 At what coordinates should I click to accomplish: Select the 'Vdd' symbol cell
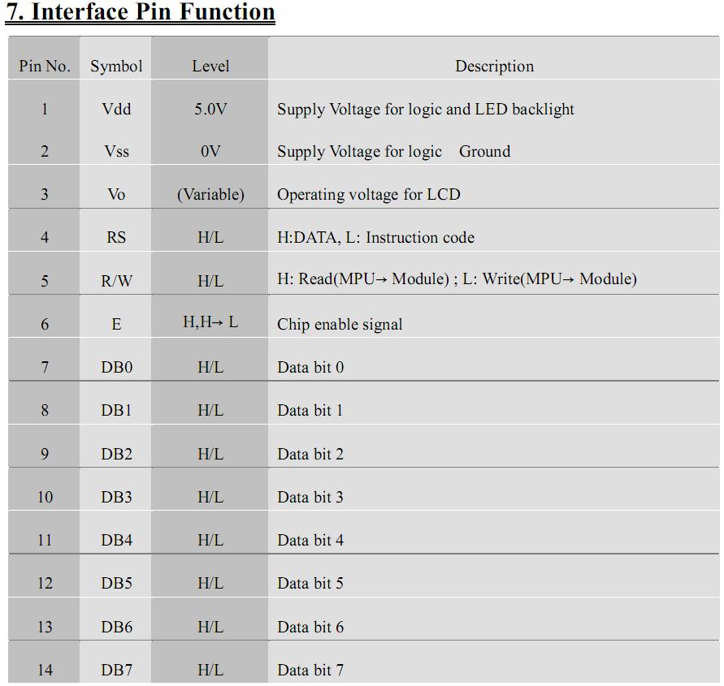116,110
